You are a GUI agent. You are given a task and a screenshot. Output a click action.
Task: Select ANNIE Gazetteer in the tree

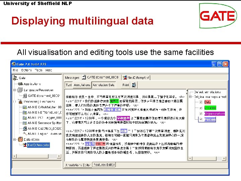coord(45,128)
